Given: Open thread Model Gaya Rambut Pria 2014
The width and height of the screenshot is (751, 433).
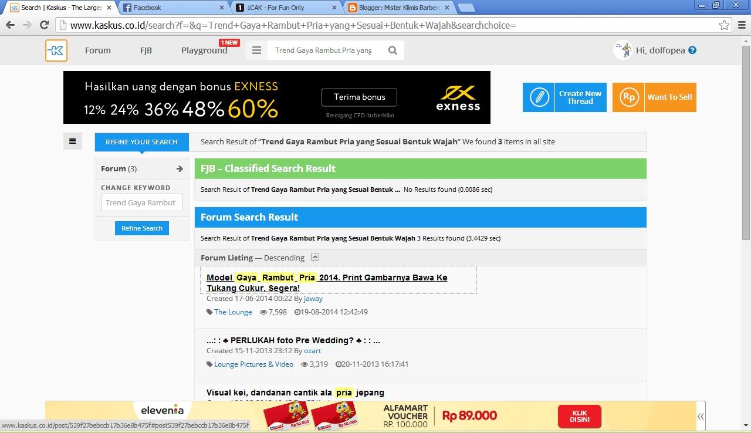Looking at the screenshot, I should 327,283.
